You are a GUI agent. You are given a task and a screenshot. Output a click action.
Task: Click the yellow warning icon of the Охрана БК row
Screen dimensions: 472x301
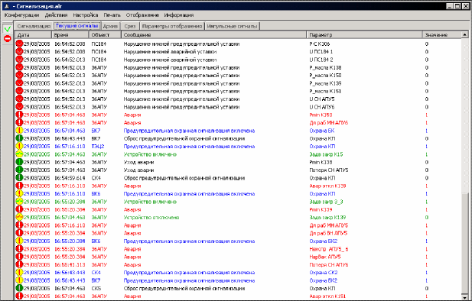(19, 131)
